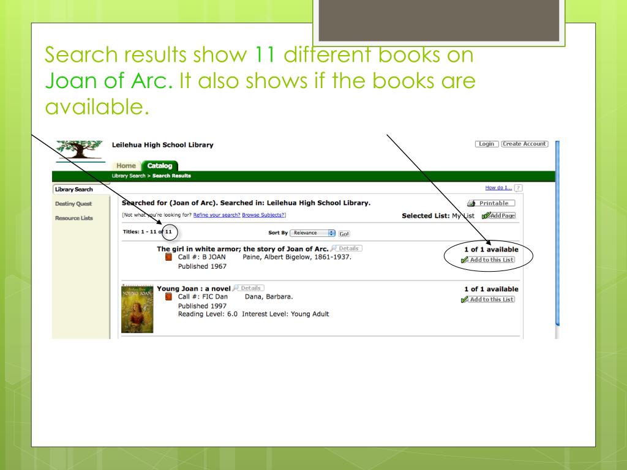Click the blue vertical scrollbar on the right
This screenshot has width=627, height=470.
click(557, 233)
